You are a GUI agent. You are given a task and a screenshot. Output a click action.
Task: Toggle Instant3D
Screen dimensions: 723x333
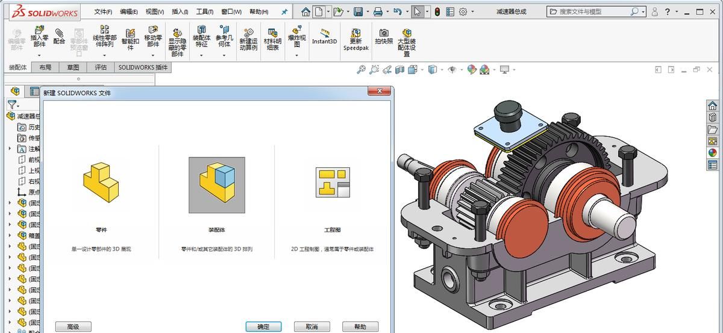[x=325, y=36]
